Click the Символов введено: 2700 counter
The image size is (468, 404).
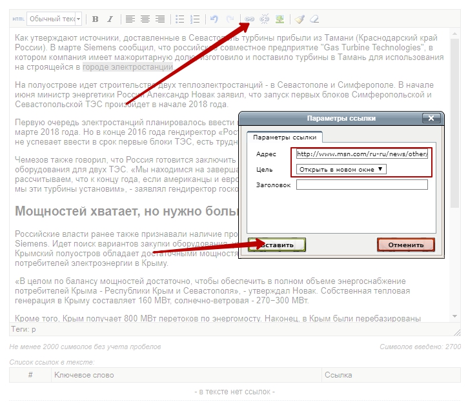(x=420, y=347)
